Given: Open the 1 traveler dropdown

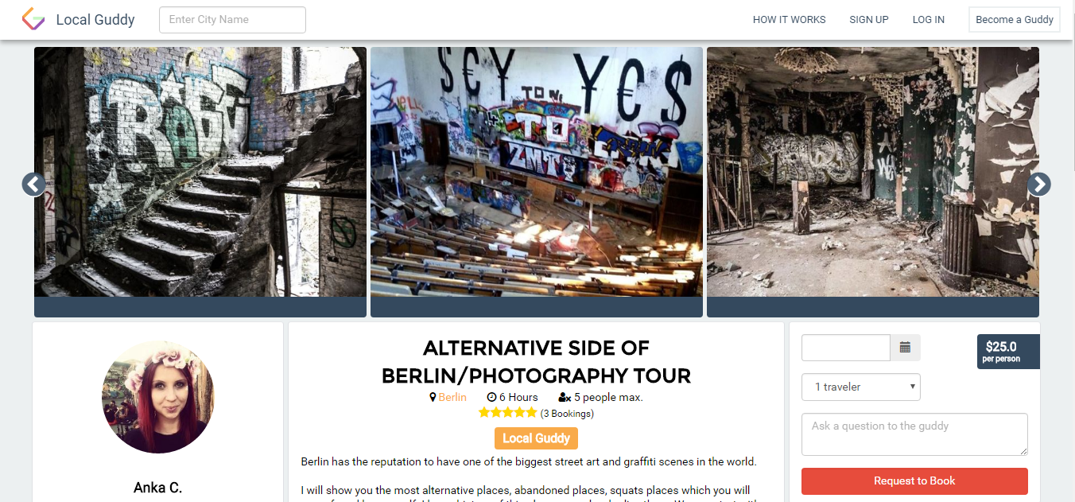Looking at the screenshot, I should (861, 387).
